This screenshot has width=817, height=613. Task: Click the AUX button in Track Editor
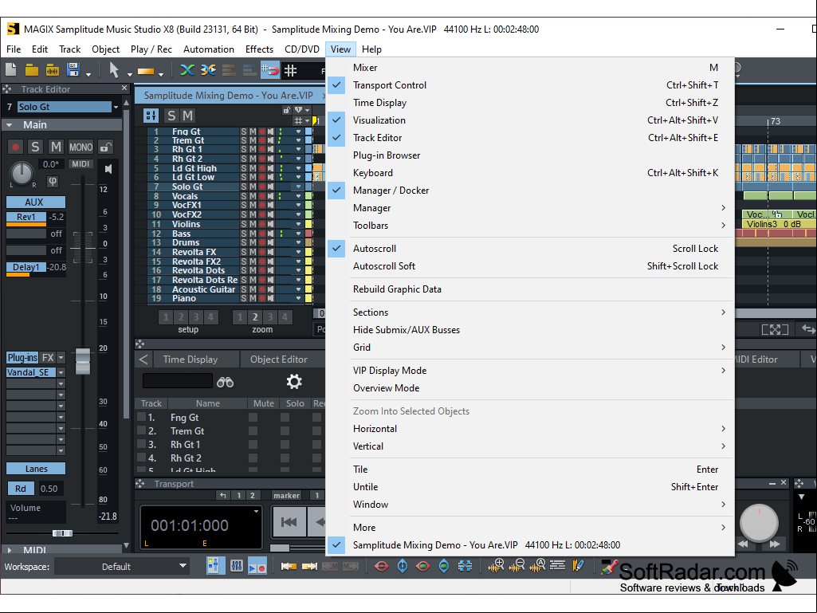[35, 202]
